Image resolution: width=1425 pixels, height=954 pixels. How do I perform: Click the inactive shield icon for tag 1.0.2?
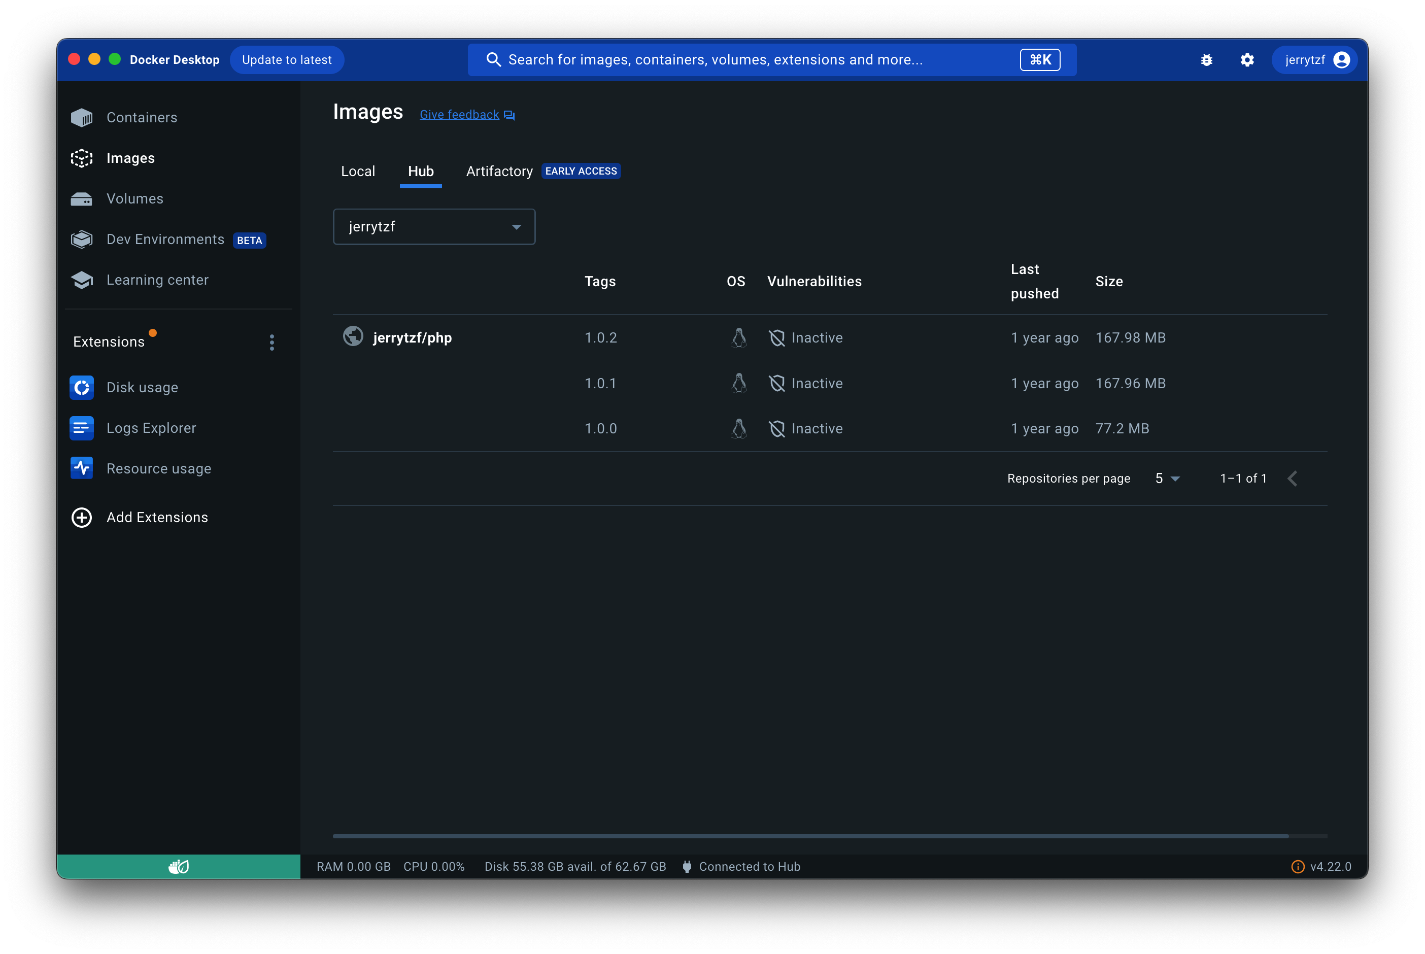tap(777, 337)
